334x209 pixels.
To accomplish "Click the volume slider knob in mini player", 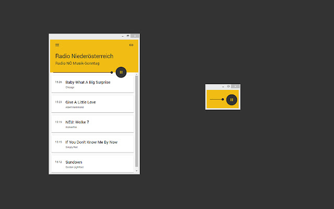I will 223,99.
